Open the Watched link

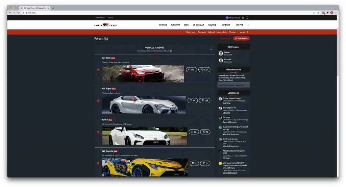(x=211, y=32)
